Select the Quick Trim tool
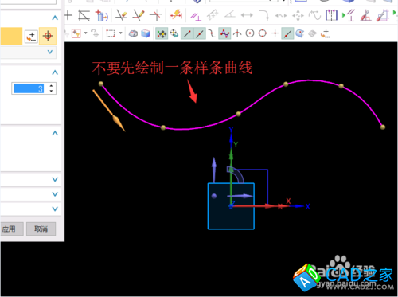Screen dimensions: 398x297 click(121, 15)
